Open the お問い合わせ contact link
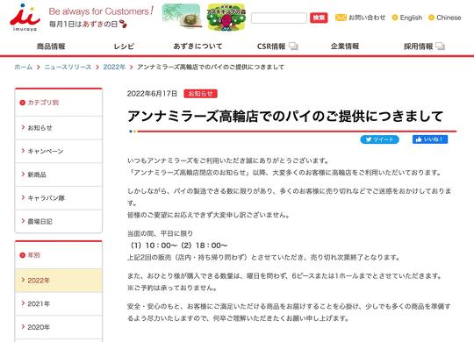The height and width of the screenshot is (342, 474). [x=367, y=18]
